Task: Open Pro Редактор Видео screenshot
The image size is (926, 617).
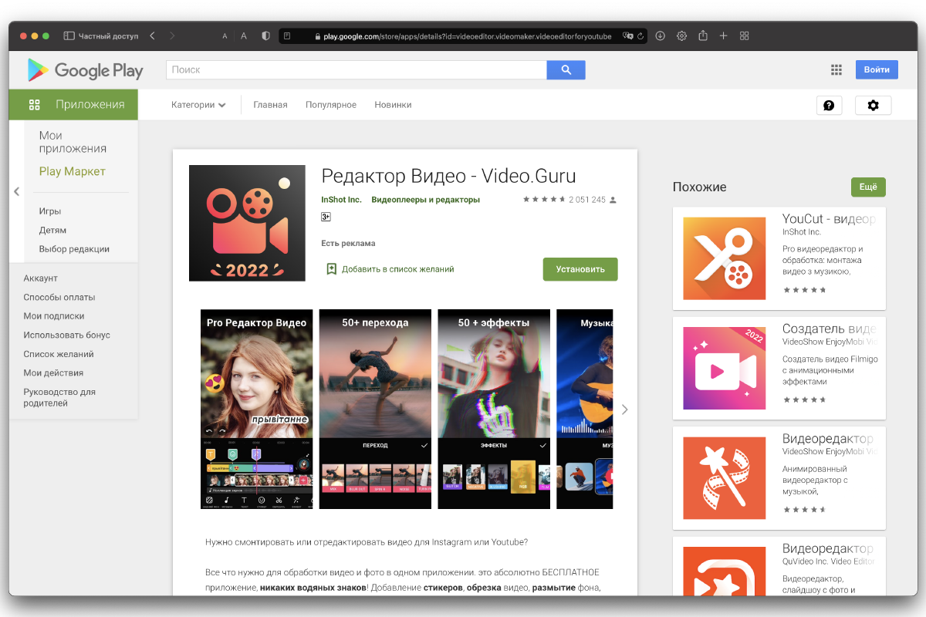Action: point(257,409)
